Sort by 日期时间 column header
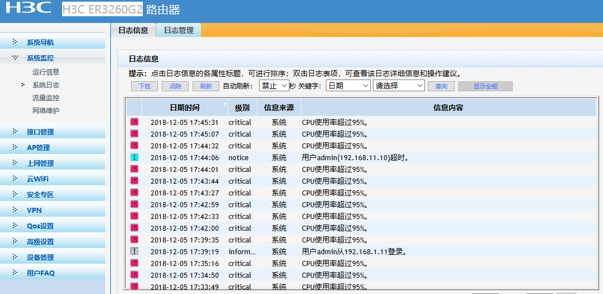This screenshot has height=294, width=603. (x=185, y=108)
